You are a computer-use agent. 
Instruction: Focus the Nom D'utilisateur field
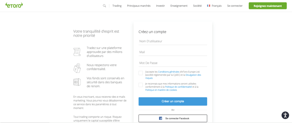coord(173,41)
